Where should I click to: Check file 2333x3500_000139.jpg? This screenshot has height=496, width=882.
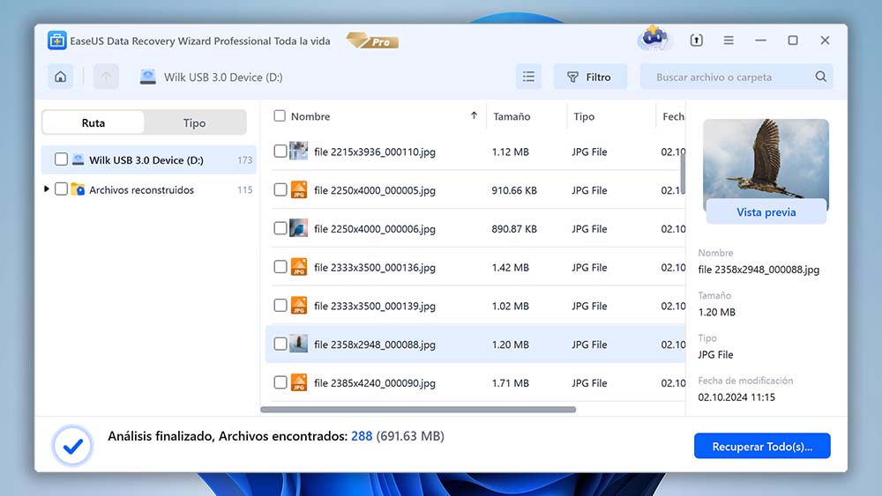tap(280, 306)
